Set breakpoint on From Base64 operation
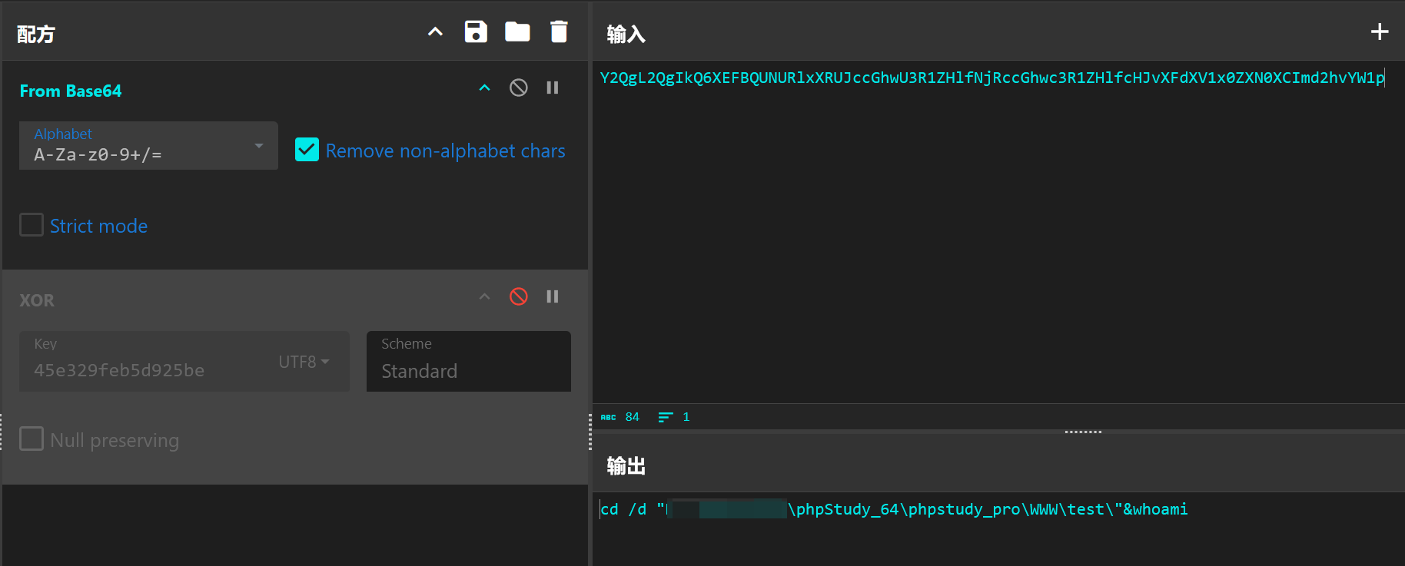The width and height of the screenshot is (1405, 566). pyautogui.click(x=553, y=88)
